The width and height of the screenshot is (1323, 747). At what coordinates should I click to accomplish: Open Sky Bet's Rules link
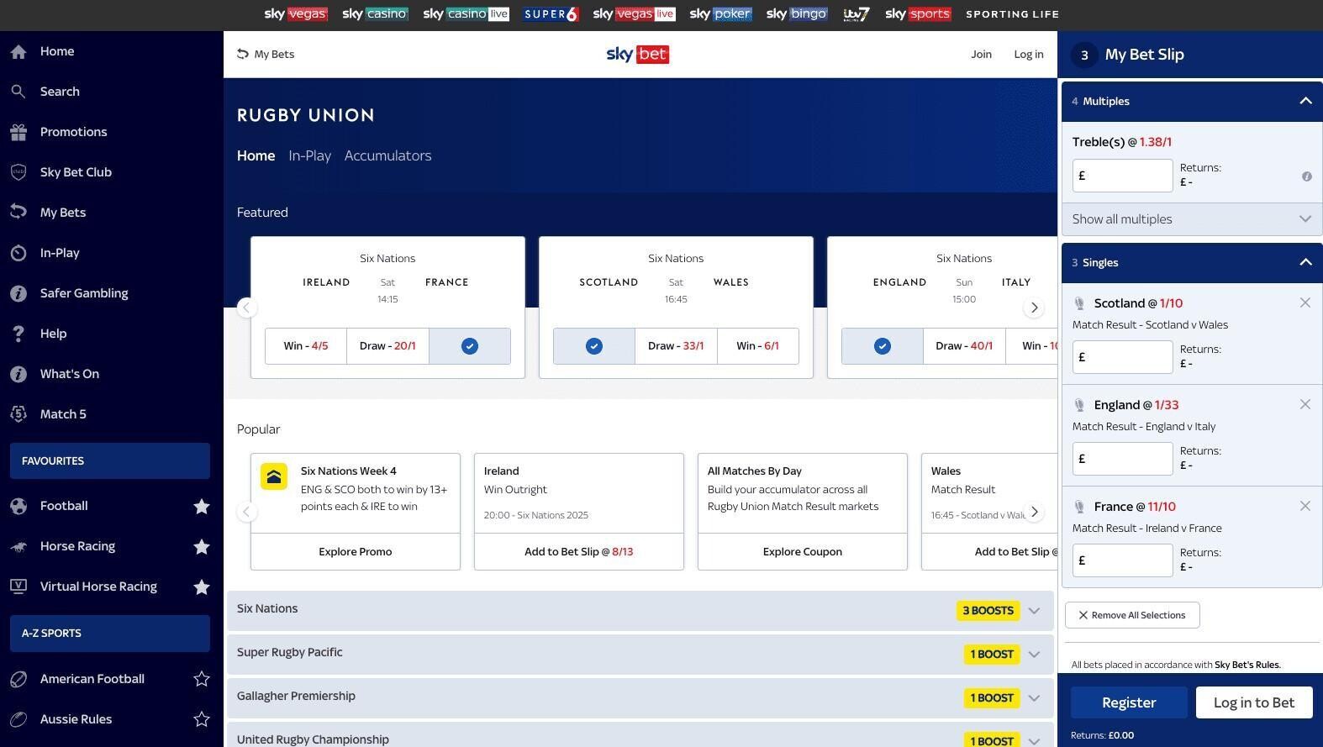pos(1247,665)
